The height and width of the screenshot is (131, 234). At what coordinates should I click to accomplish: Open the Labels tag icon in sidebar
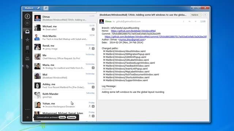pos(27,67)
